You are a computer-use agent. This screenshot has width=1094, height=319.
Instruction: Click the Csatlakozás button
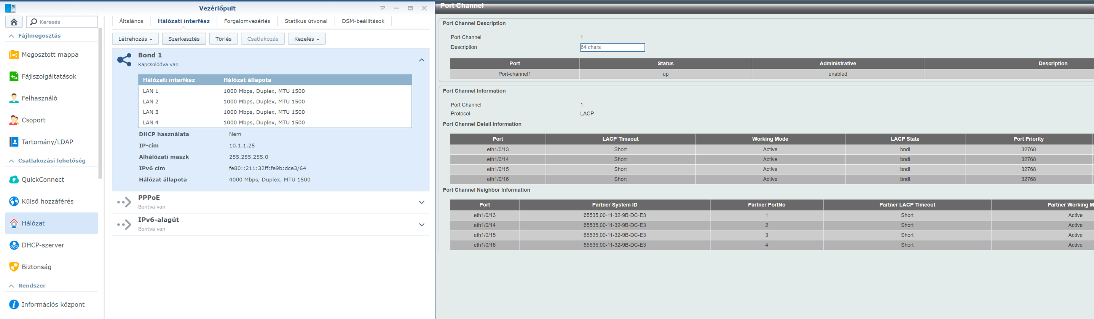(x=263, y=39)
